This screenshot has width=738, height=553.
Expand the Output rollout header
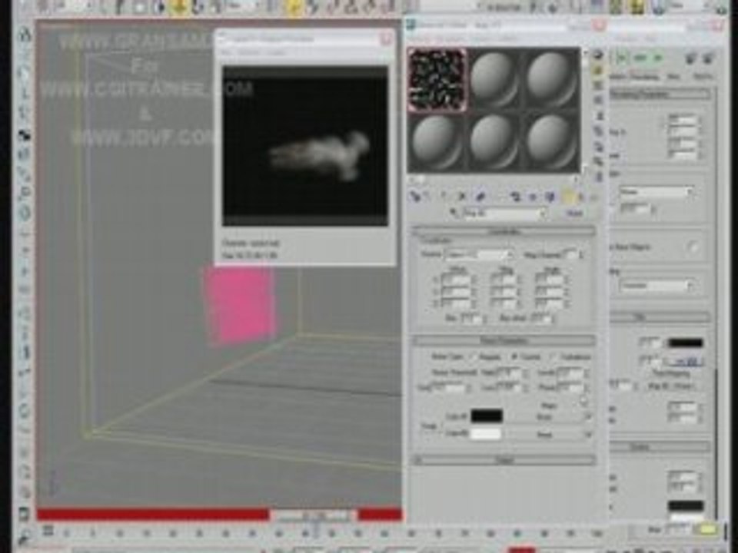point(504,460)
